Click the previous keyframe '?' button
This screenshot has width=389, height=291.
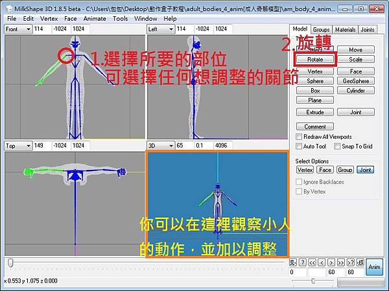[x=302, y=262]
